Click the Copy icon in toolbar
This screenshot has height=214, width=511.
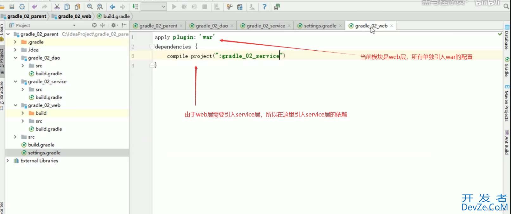click(x=67, y=7)
